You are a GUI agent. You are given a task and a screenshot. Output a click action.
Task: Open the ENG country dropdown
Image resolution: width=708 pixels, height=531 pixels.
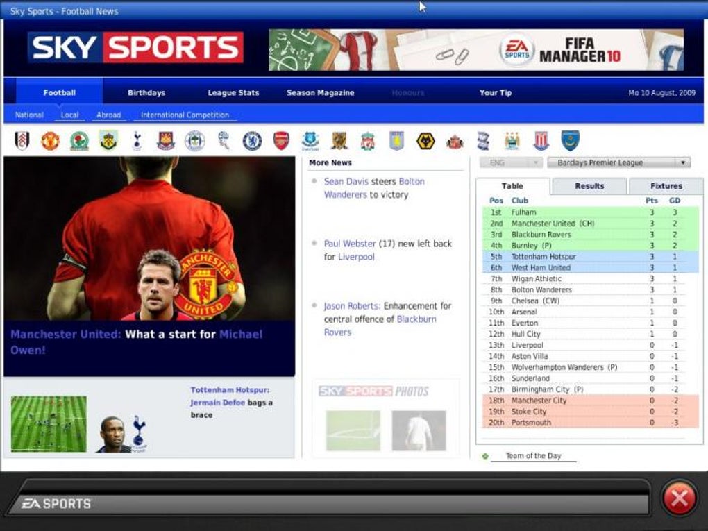(510, 162)
